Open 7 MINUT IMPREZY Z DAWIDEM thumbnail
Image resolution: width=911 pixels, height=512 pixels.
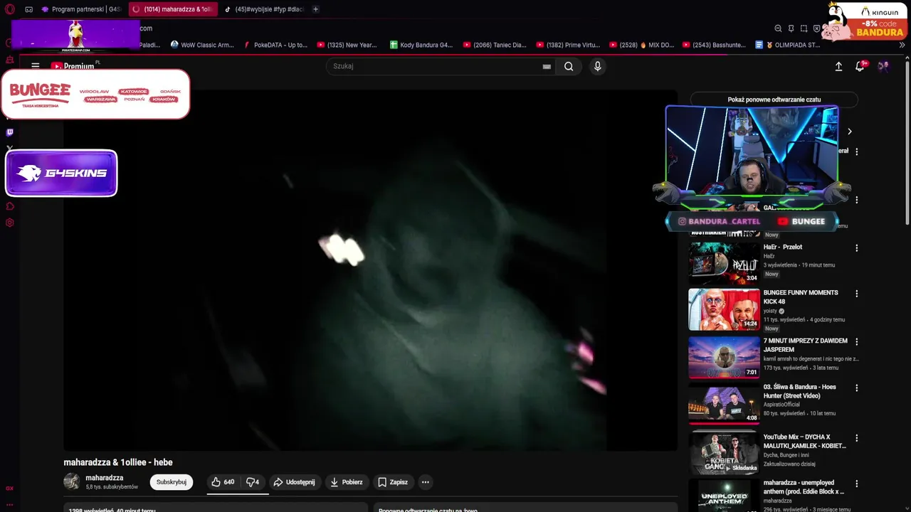click(x=725, y=358)
